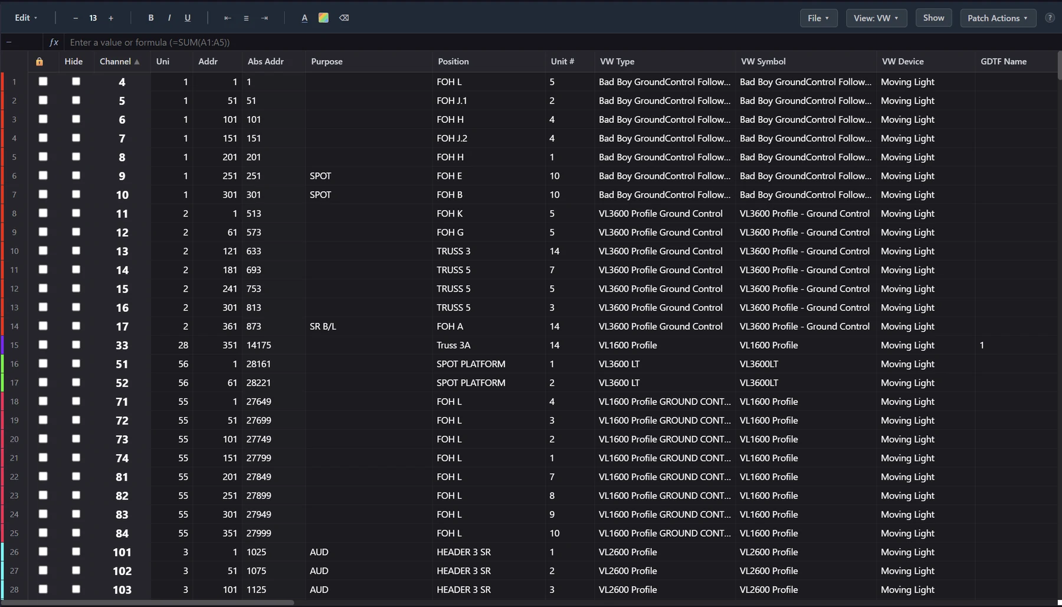
Task: Toggle Hide checkbox for channel 4
Action: (x=76, y=81)
